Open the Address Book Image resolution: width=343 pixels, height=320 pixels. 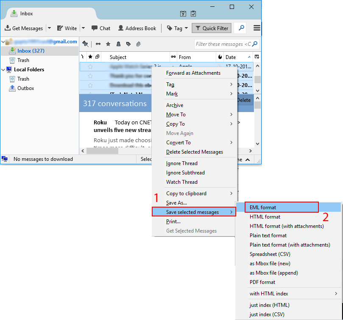coord(137,28)
